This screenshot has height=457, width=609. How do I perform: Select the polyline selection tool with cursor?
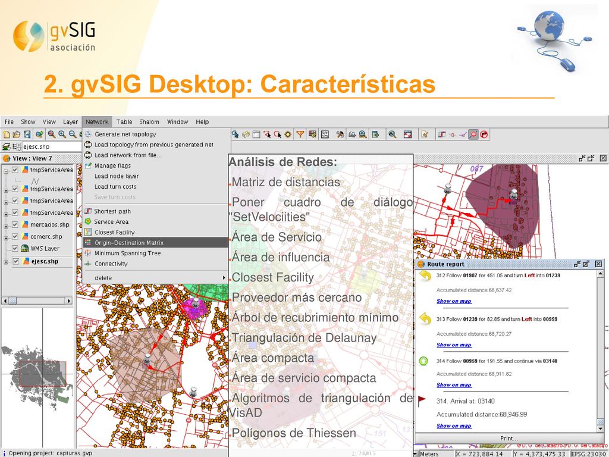(x=267, y=134)
